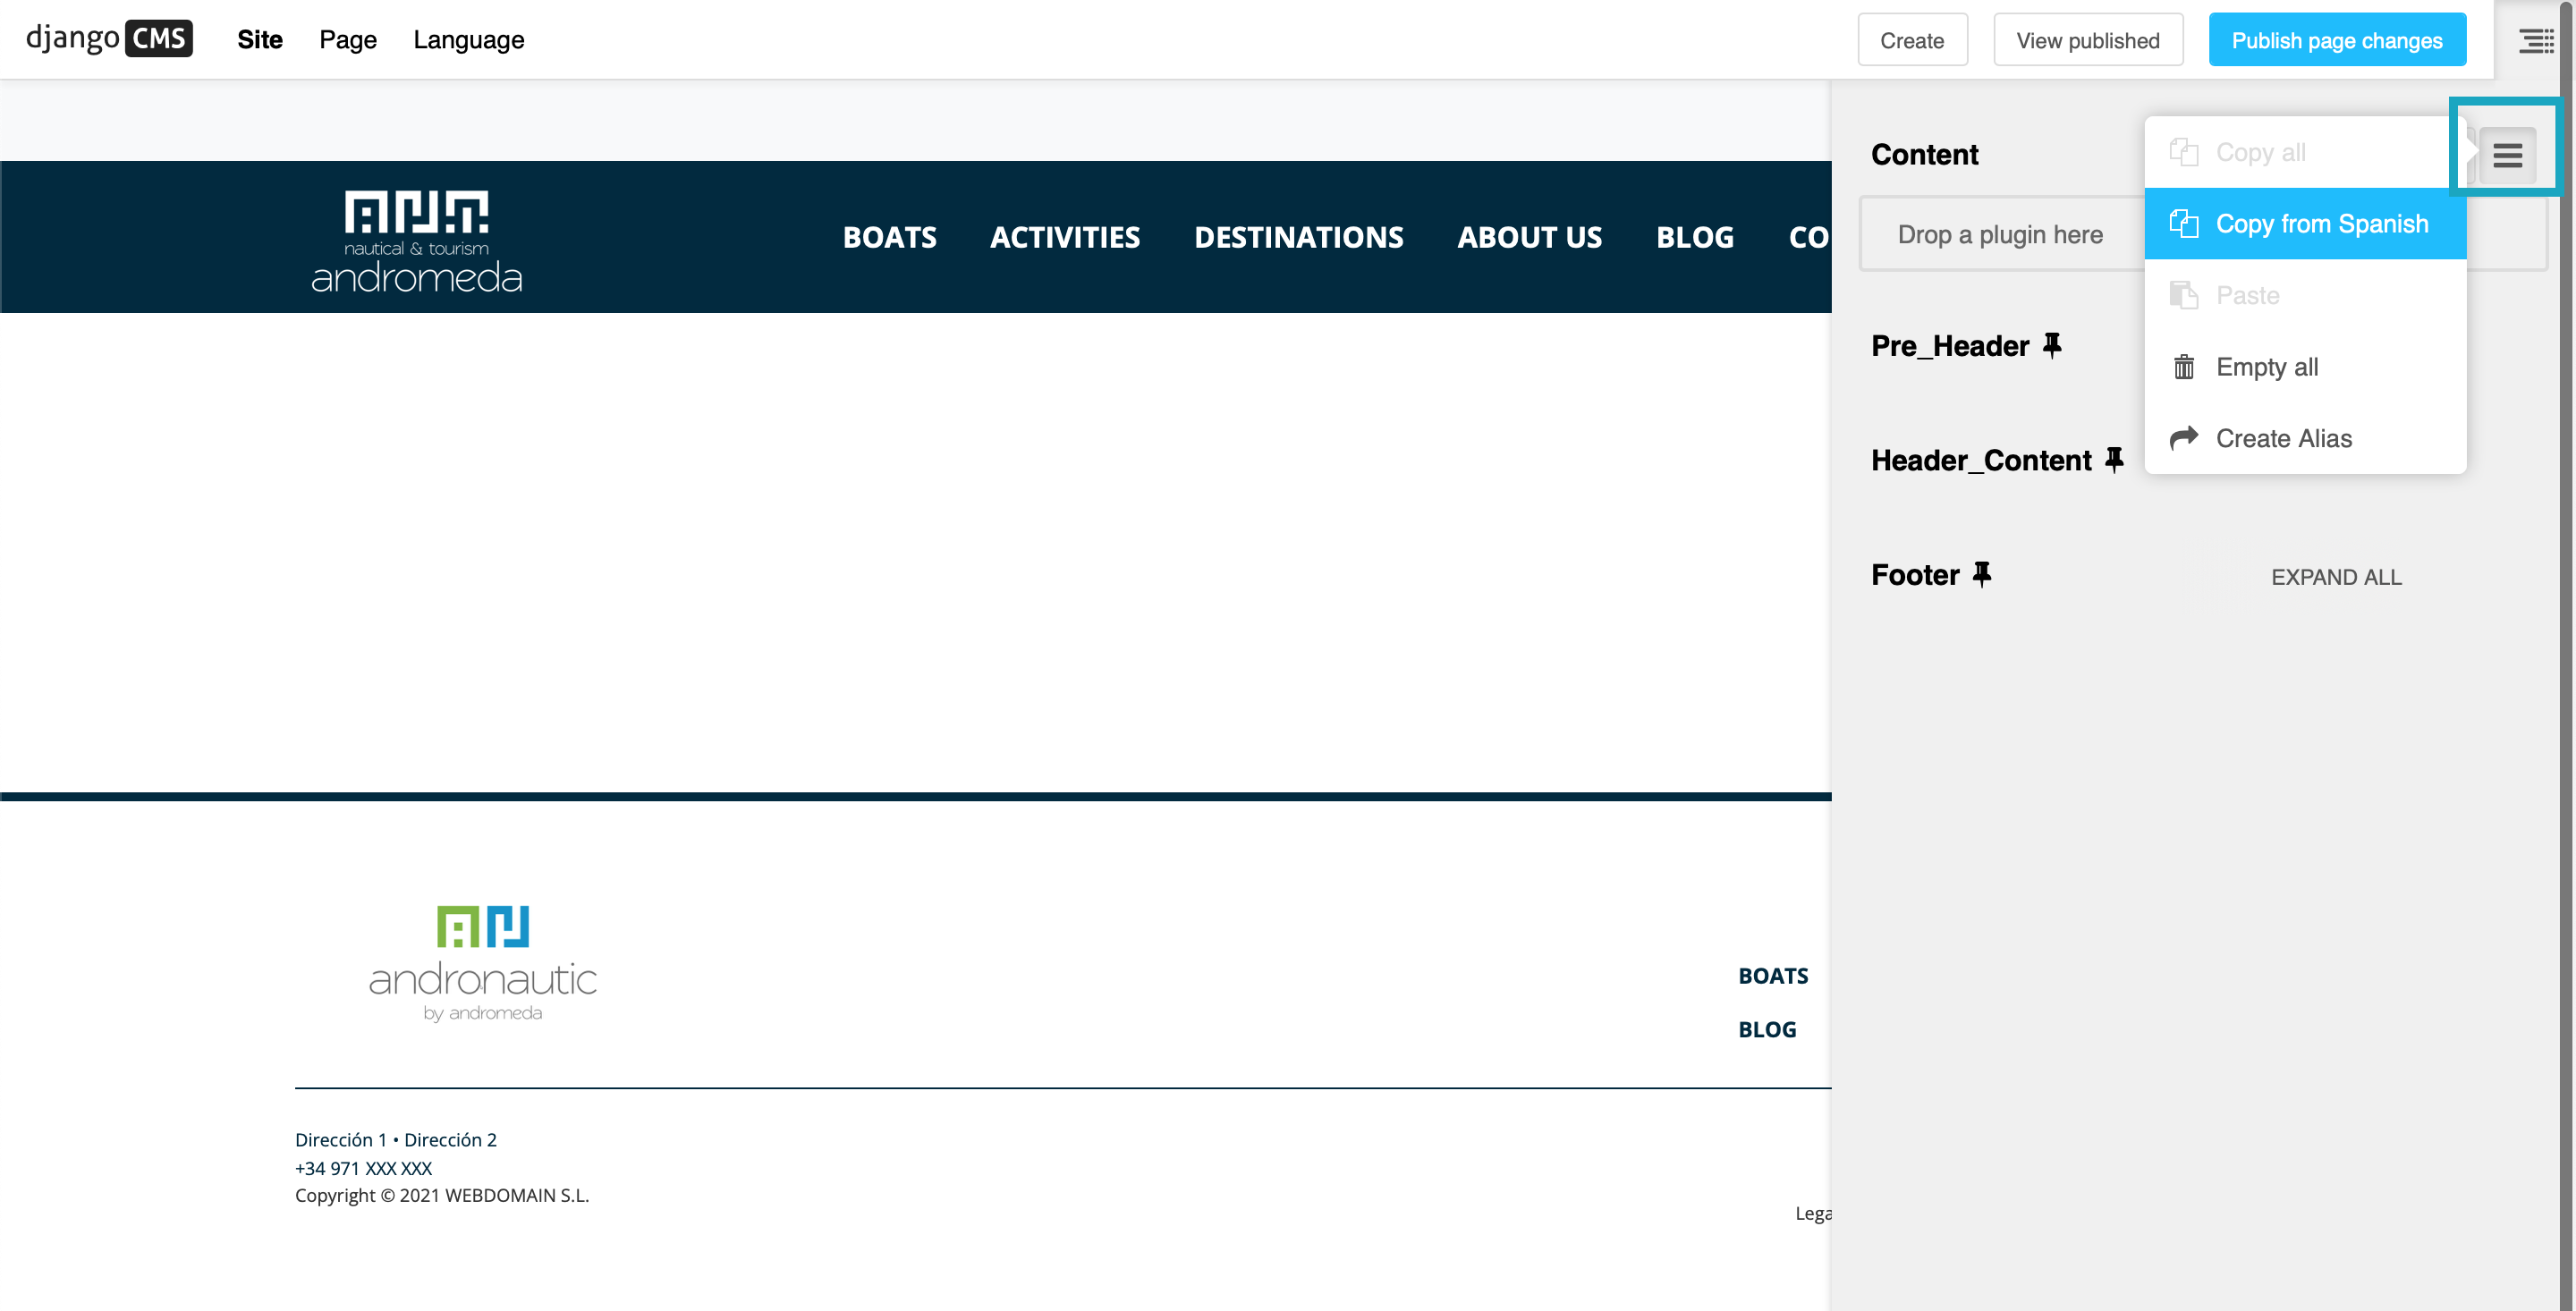Click the pin icon beside Header_Content

pyautogui.click(x=2114, y=459)
